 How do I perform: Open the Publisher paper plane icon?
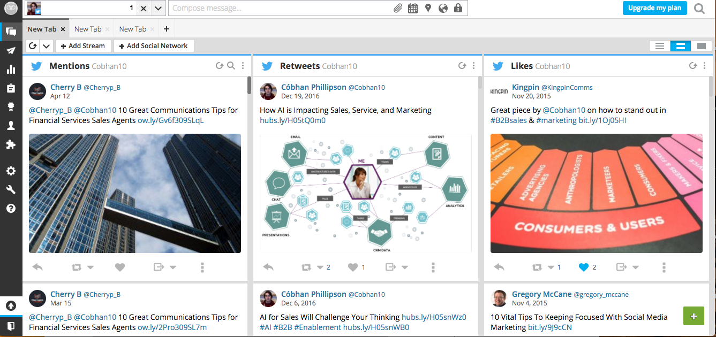[x=11, y=50]
